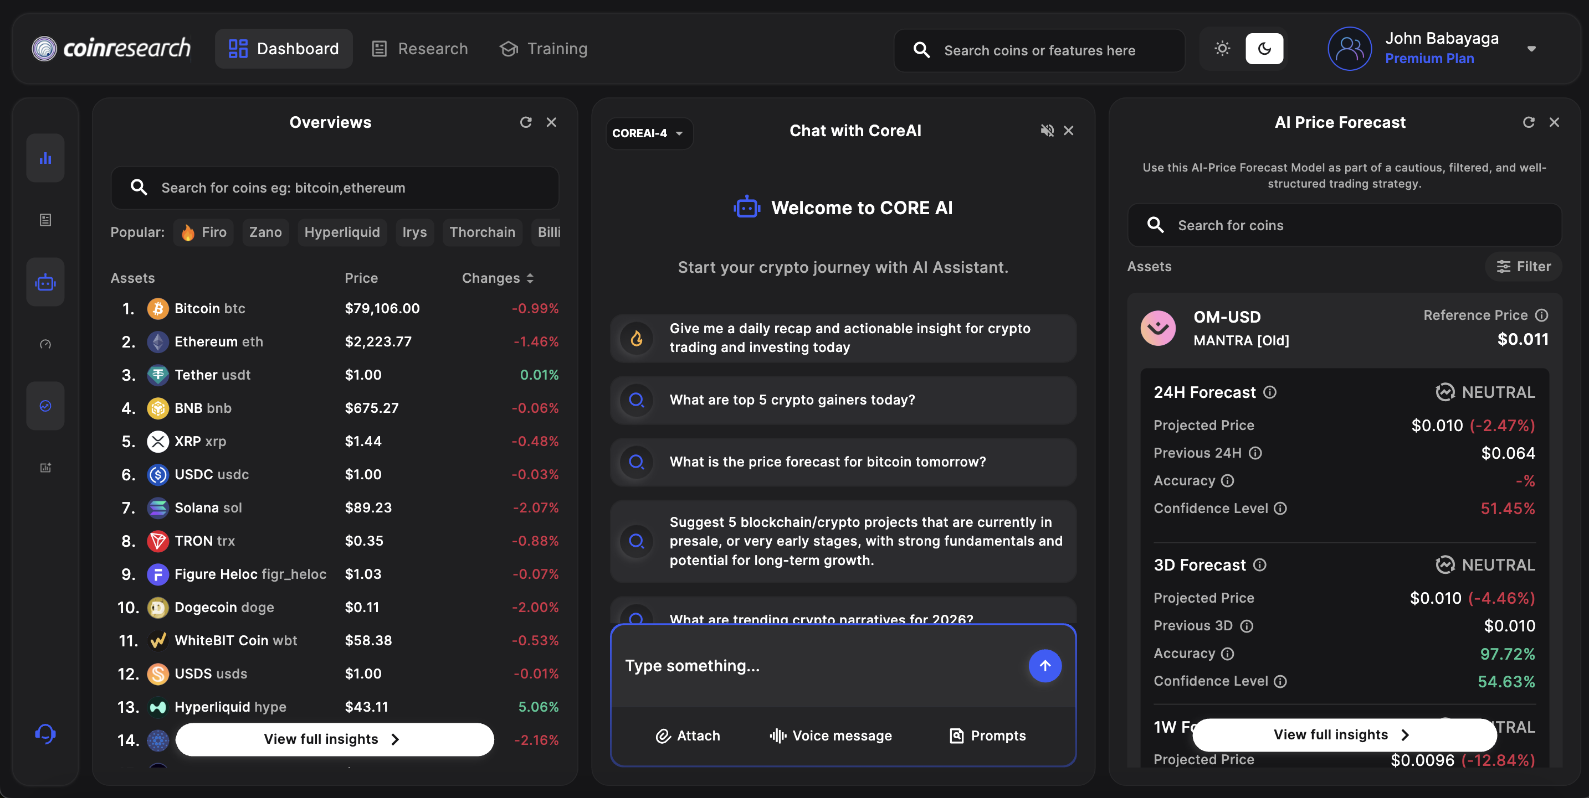1589x798 pixels.
Task: Switch to dark theme with moon icon
Action: point(1264,49)
